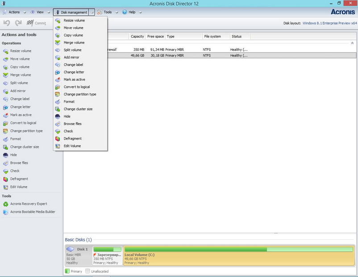This screenshot has width=358, height=277.
Task: Sort by Free space column header
Action: 155,37
